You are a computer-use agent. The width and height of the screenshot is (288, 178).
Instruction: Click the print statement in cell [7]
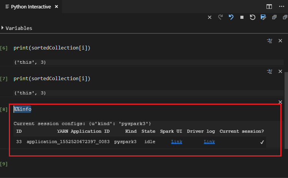pos(52,79)
